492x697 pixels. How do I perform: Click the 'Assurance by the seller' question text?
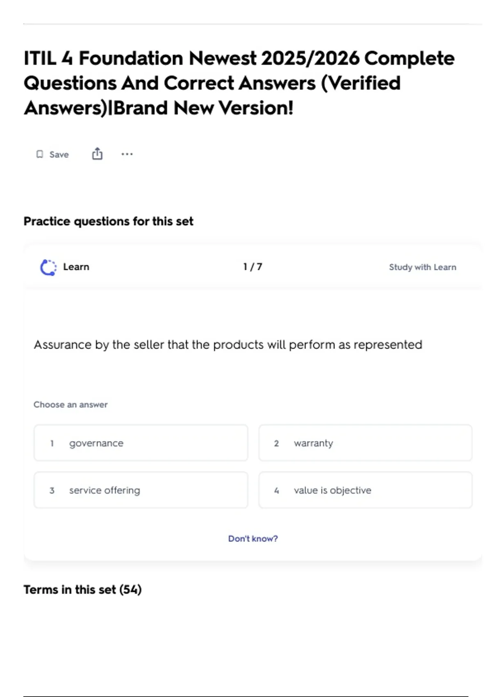pos(228,345)
